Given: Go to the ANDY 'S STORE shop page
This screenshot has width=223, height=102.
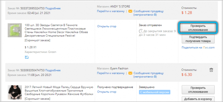Looking at the screenshot, I should click(x=111, y=11).
